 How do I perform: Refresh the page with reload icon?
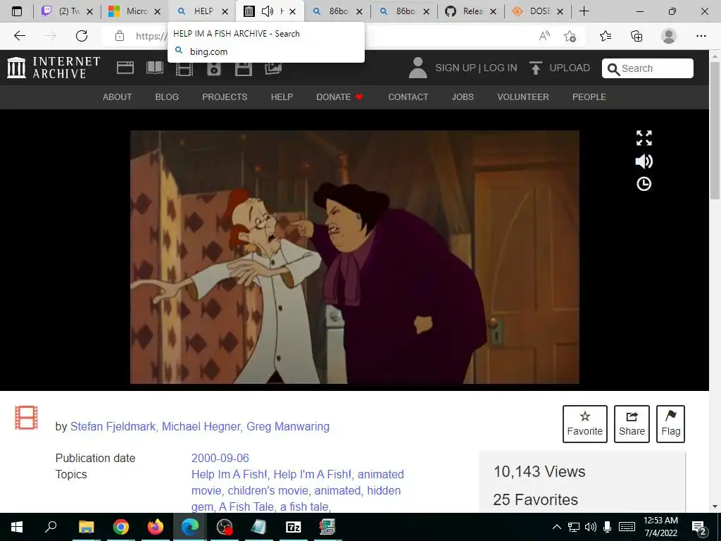(x=82, y=36)
